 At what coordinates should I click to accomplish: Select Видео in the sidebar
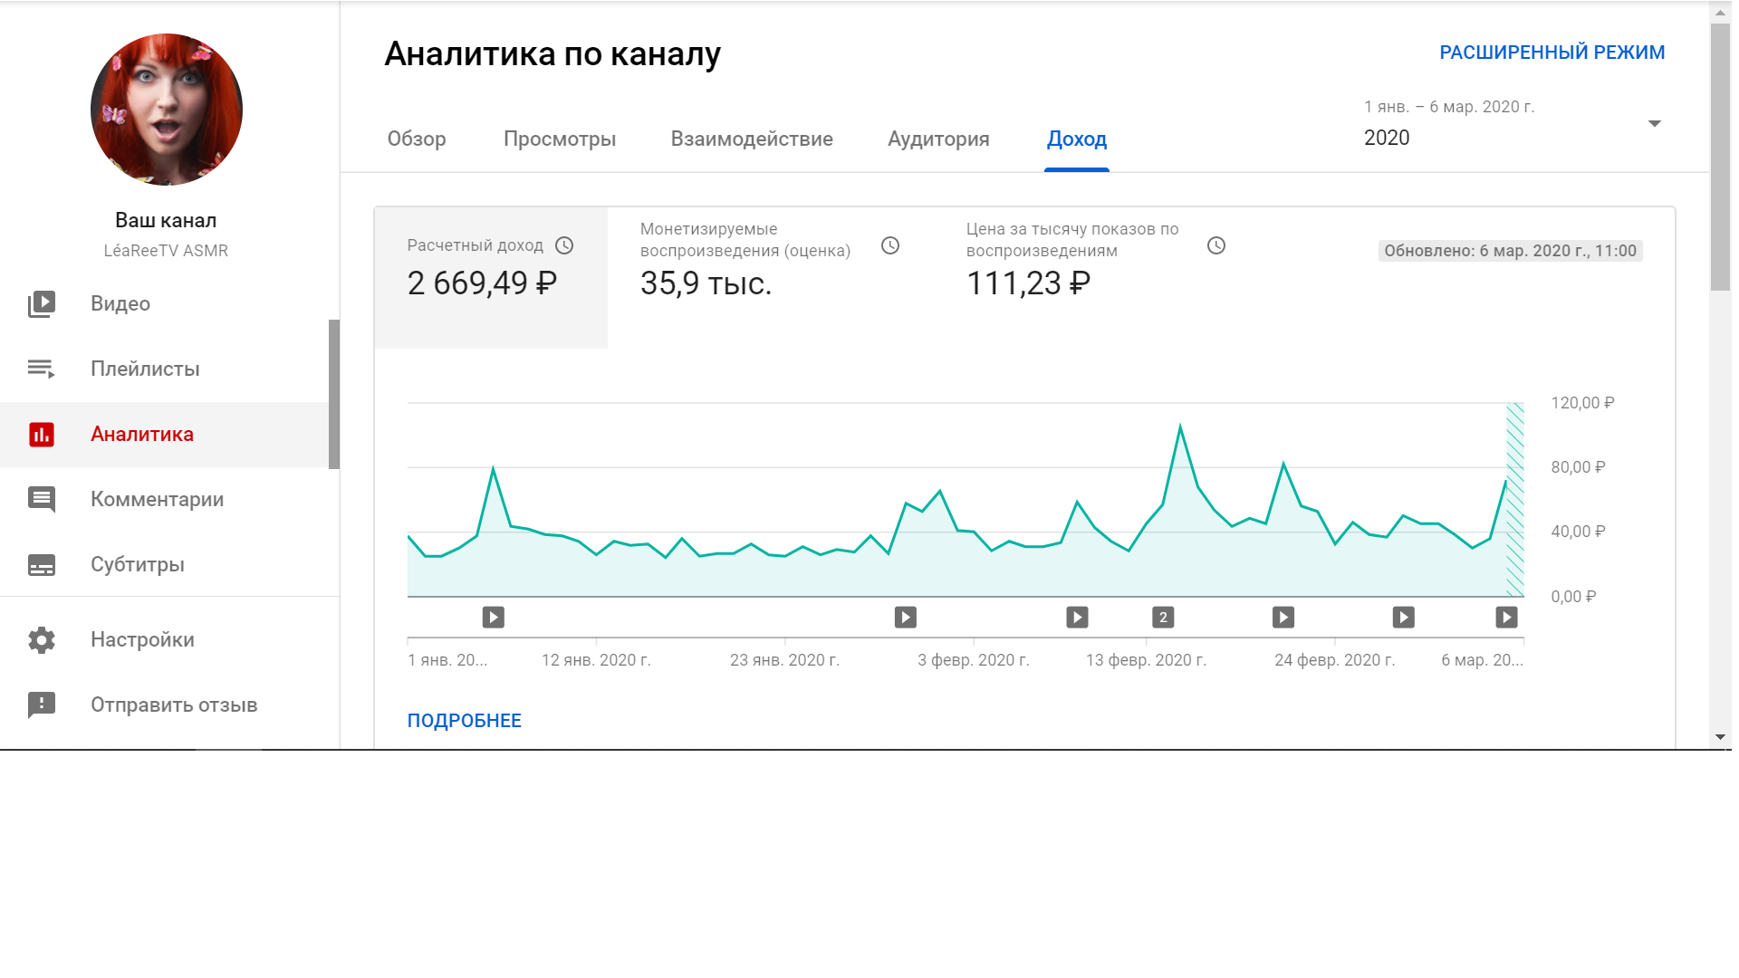pyautogui.click(x=119, y=303)
